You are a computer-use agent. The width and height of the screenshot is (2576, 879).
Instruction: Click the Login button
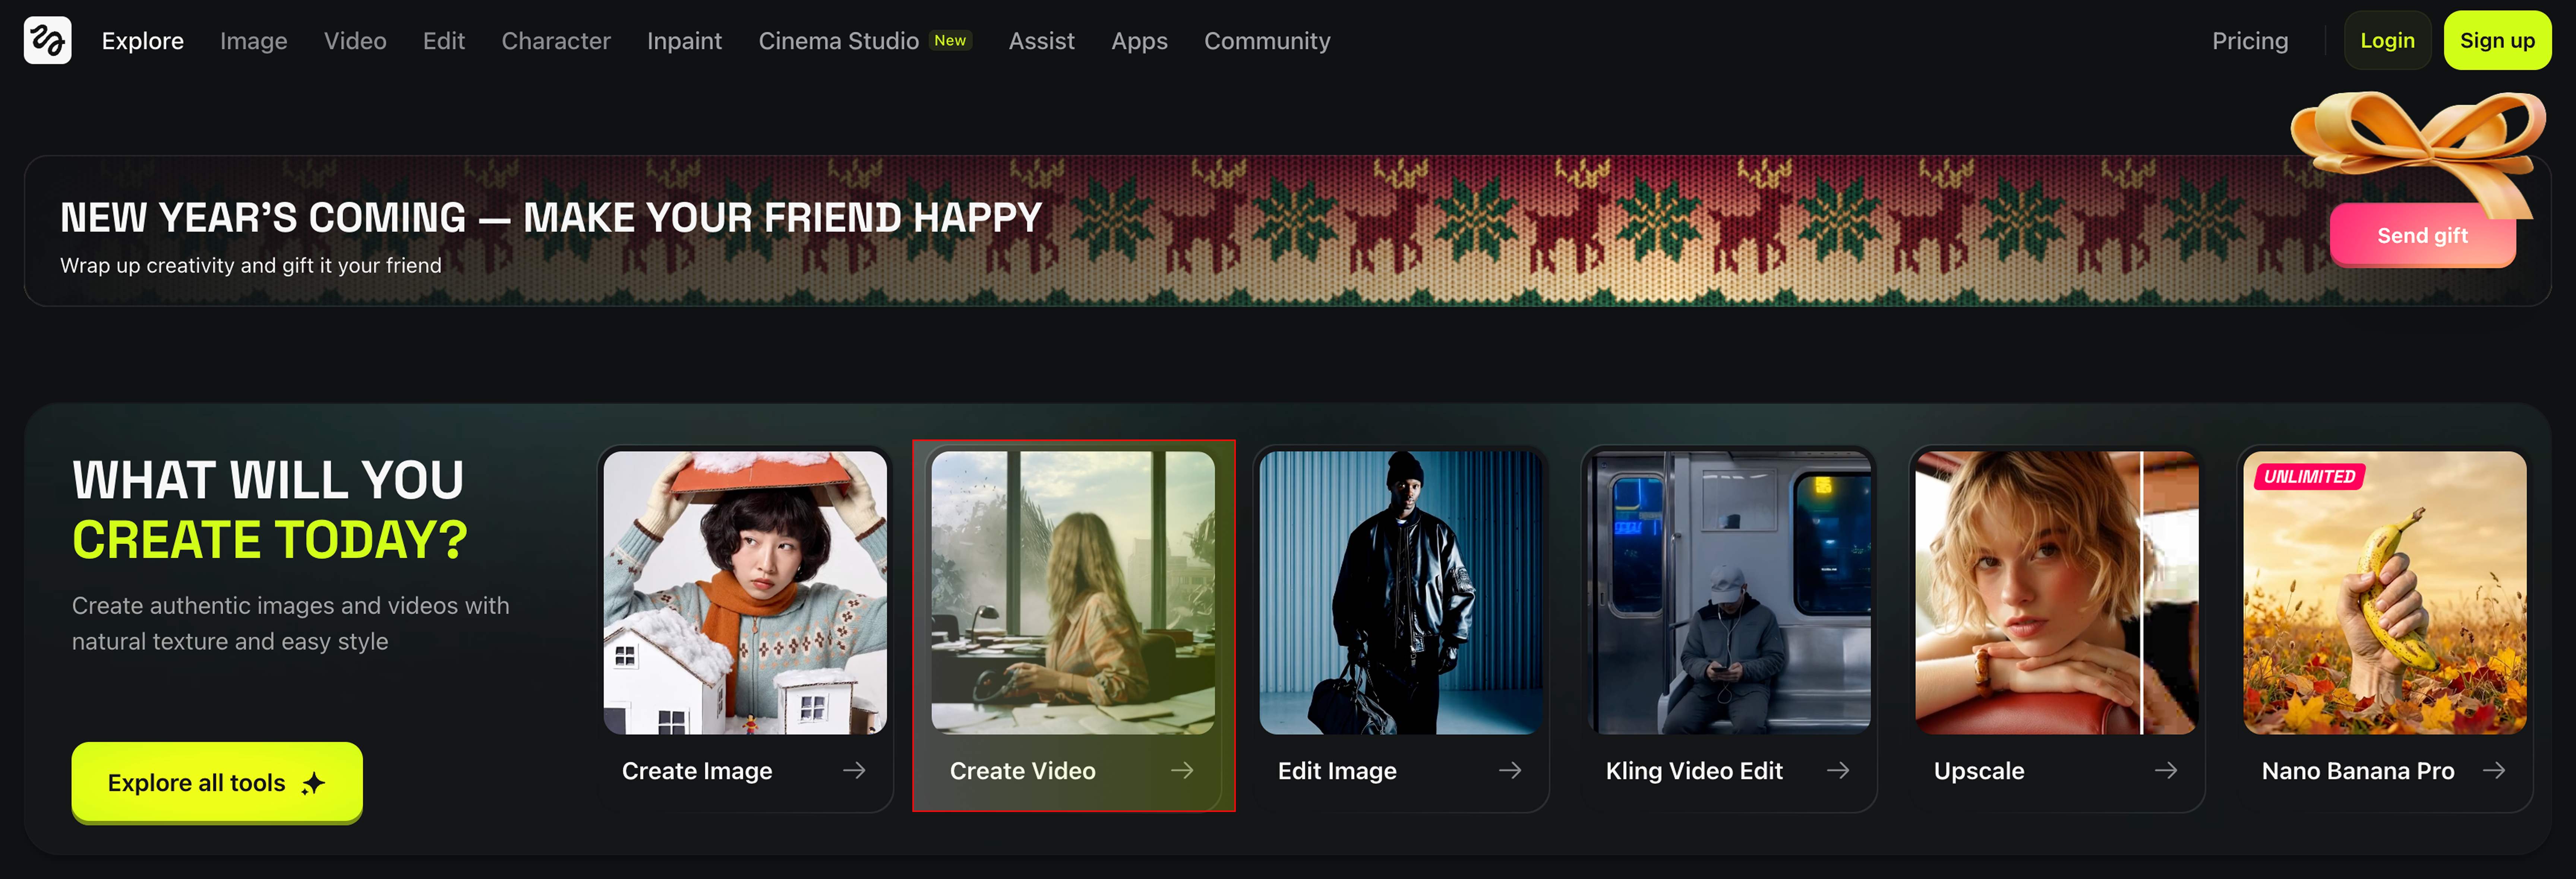tap(2387, 40)
